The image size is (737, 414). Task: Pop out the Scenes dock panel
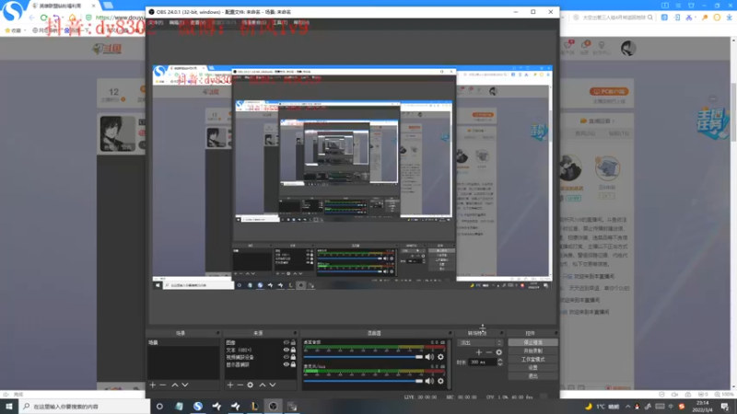pos(217,333)
